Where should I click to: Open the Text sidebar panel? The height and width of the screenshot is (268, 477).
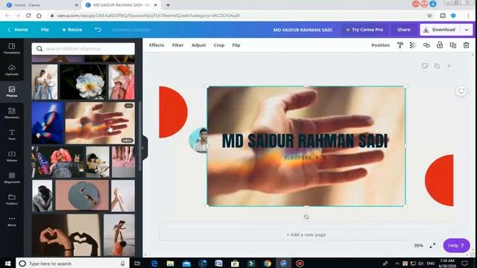[12, 135]
